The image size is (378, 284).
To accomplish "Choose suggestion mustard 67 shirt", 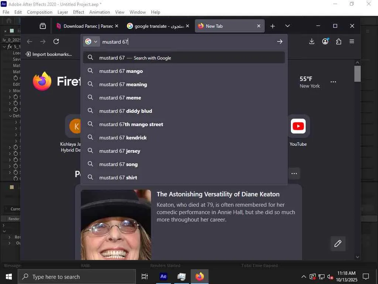I will (x=184, y=177).
